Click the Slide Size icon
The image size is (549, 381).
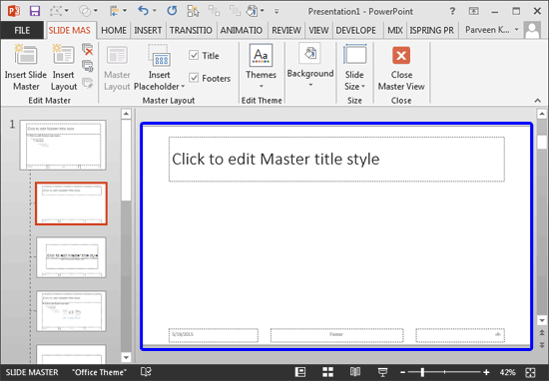[354, 55]
